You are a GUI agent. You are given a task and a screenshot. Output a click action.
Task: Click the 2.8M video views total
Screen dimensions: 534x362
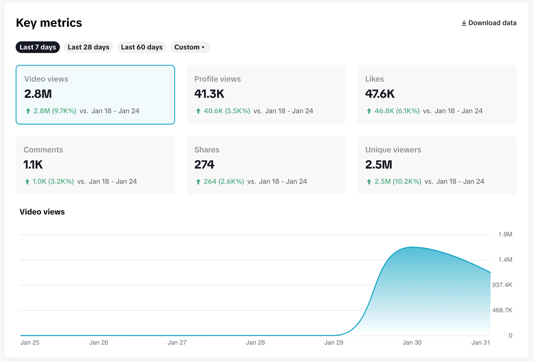pyautogui.click(x=38, y=94)
